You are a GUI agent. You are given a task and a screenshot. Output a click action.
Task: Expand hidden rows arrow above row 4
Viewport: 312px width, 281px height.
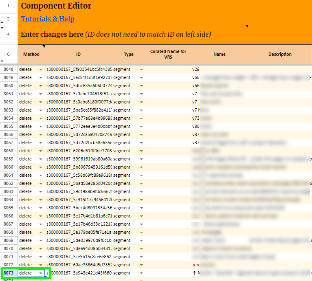pos(2,28)
